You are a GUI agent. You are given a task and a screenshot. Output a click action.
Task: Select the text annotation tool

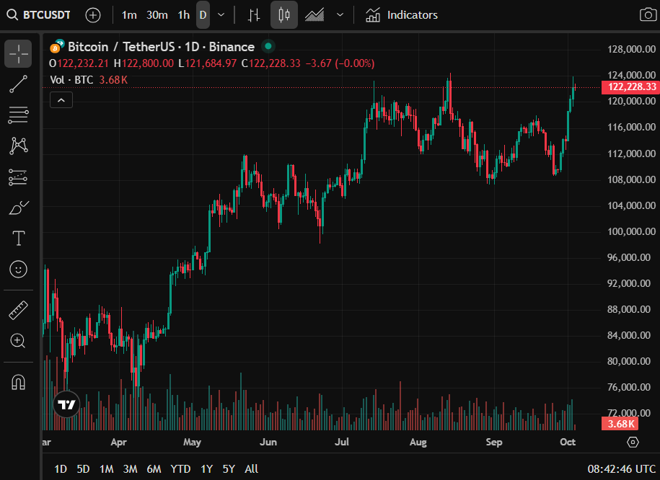[18, 239]
